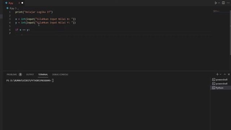Close the terminal panel
Screen dimensions: 231x130
click(x=229, y=74)
